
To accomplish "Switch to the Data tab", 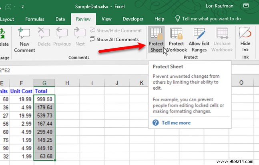I will coord(60,19).
